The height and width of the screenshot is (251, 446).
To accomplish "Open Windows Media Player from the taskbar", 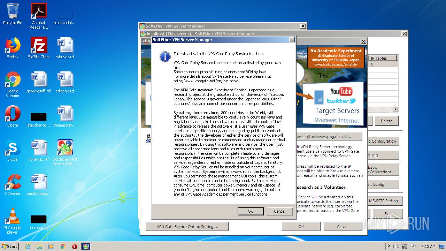I will pos(51,246).
